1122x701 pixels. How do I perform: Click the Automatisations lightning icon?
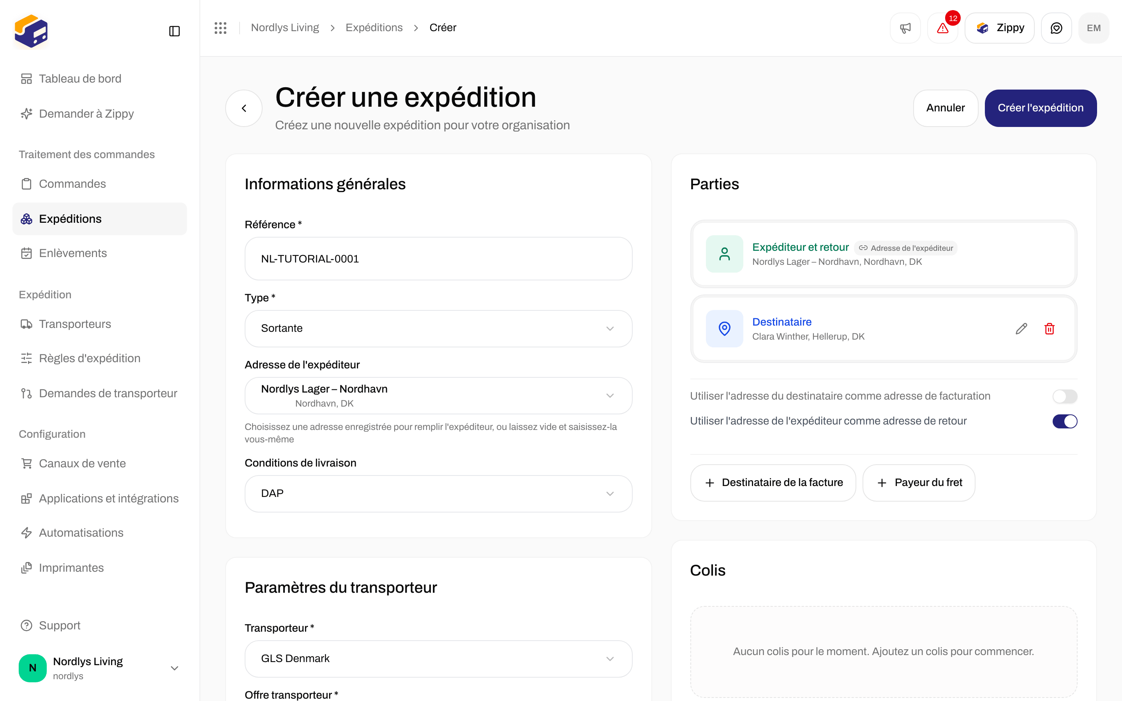pos(26,533)
